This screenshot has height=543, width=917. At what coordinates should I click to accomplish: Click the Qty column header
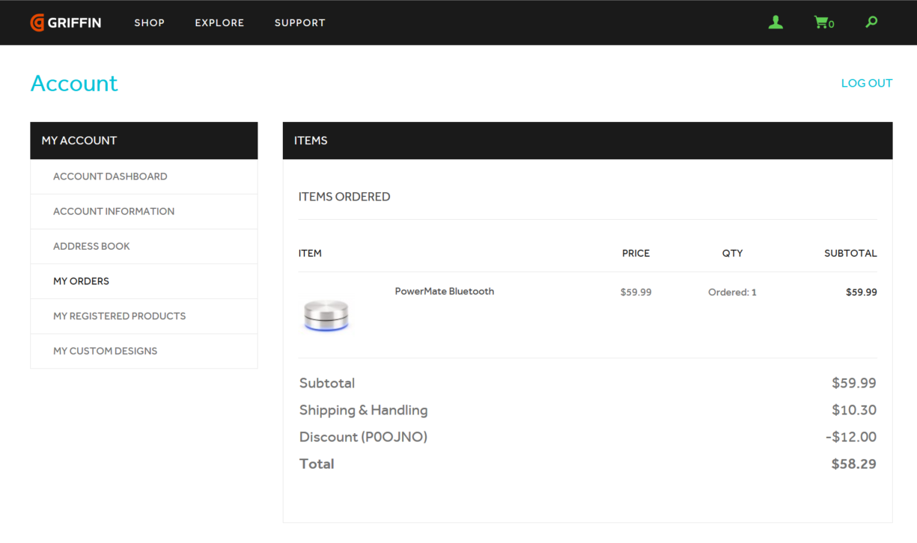click(x=733, y=254)
